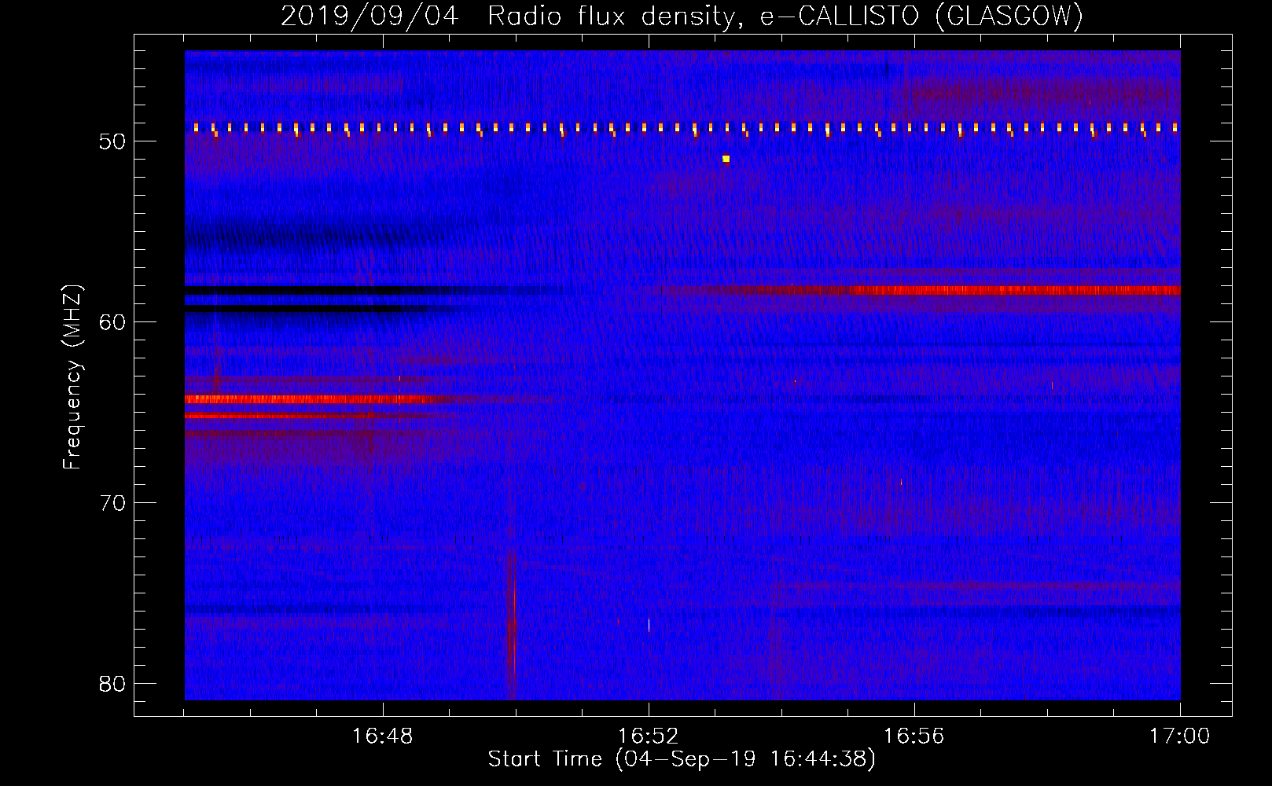Click the 60 frequency tick label

click(112, 321)
